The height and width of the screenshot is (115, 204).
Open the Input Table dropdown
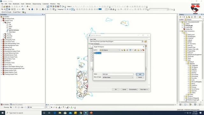click(x=142, y=41)
